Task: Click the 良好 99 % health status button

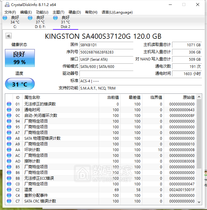Action: 20,58
